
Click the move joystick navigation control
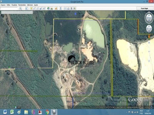149,29
